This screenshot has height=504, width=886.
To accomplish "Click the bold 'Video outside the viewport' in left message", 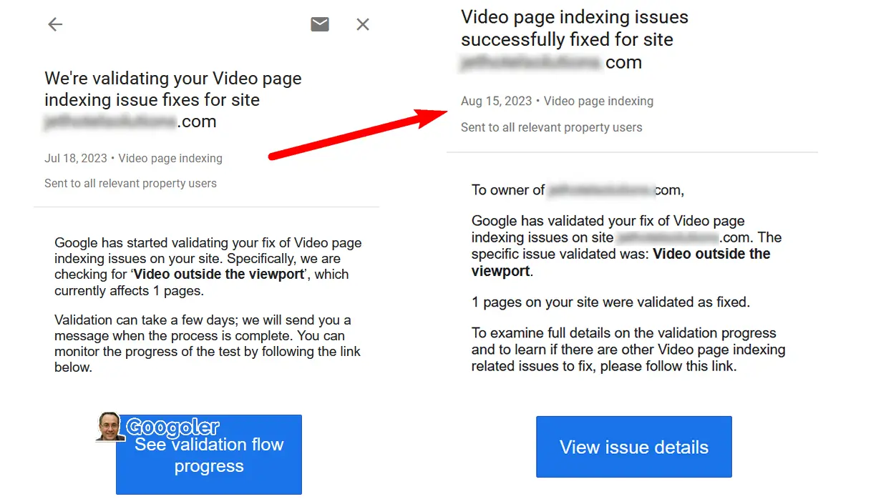I will pos(219,275).
